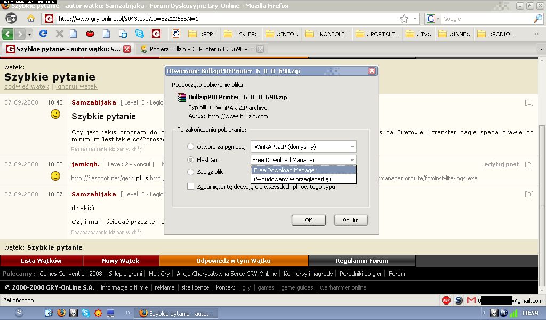Click the Google search input field
This screenshot has height=320, width=546.
[x=487, y=19]
